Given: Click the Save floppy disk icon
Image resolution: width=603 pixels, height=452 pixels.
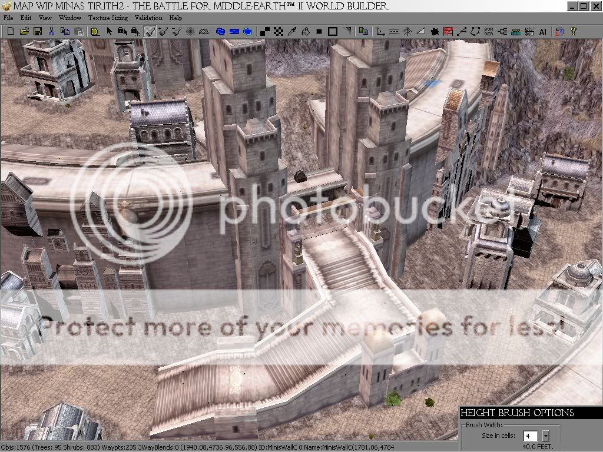Looking at the screenshot, I should pos(37,31).
